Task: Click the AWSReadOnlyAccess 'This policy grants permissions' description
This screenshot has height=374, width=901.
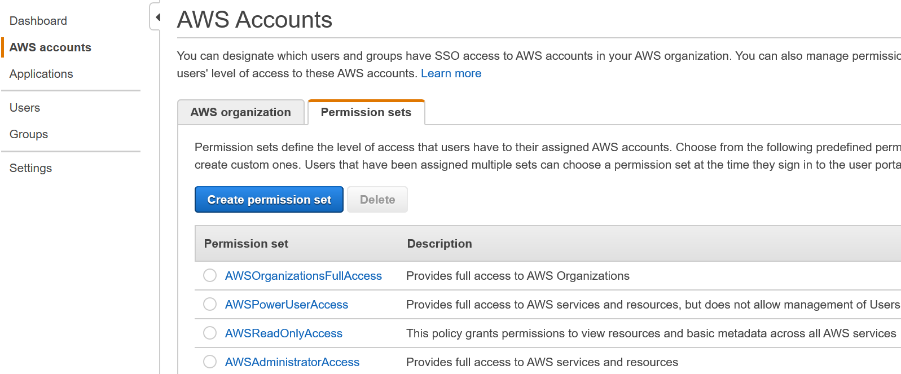Action: click(x=651, y=333)
